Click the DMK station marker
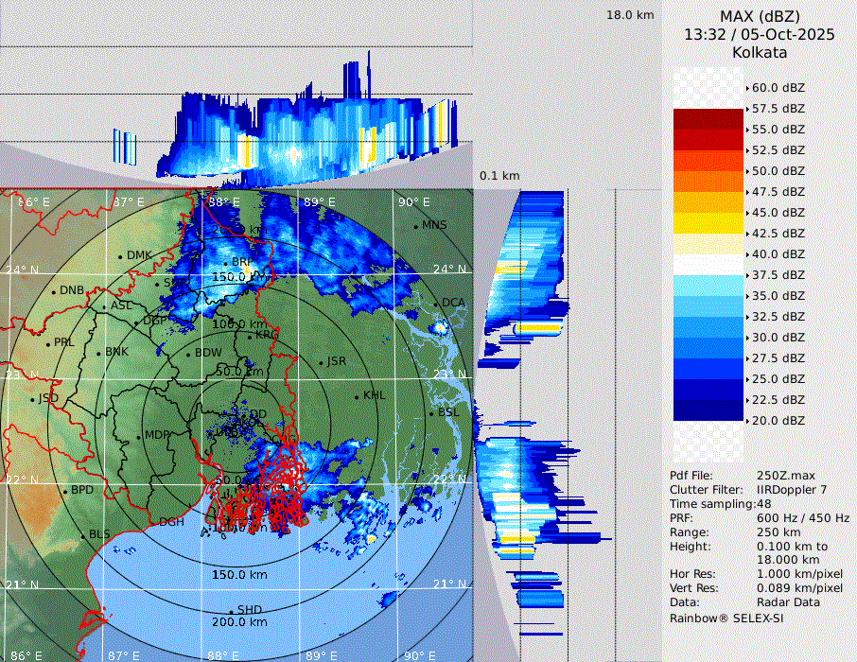The image size is (857, 662). coord(120,256)
